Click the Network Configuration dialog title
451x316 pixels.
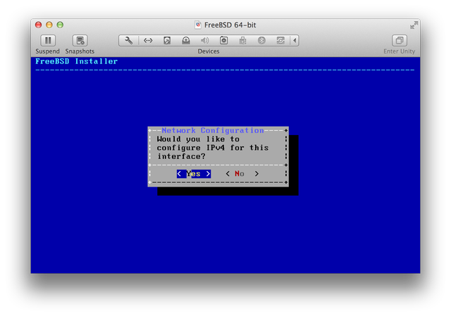(x=213, y=130)
